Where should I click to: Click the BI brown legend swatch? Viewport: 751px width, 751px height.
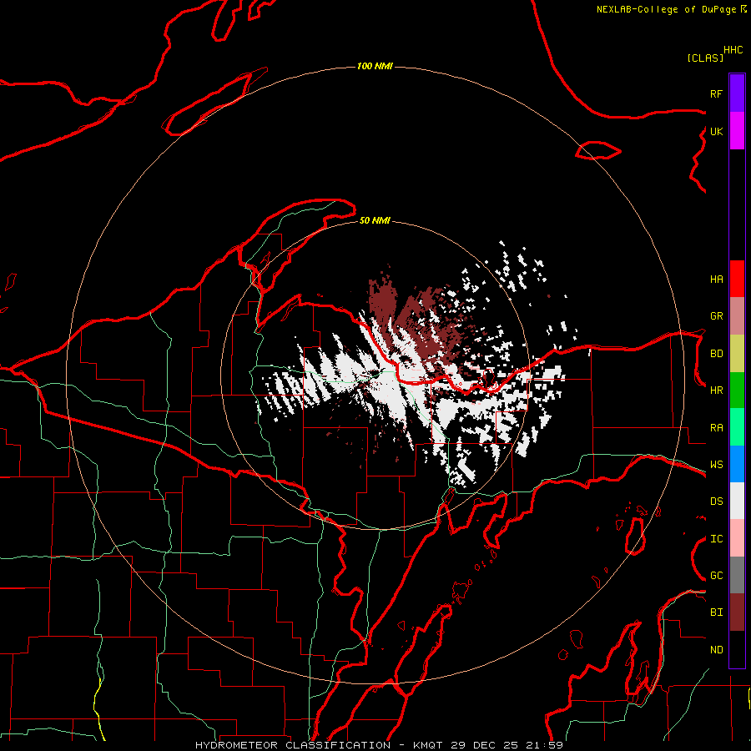(x=737, y=612)
